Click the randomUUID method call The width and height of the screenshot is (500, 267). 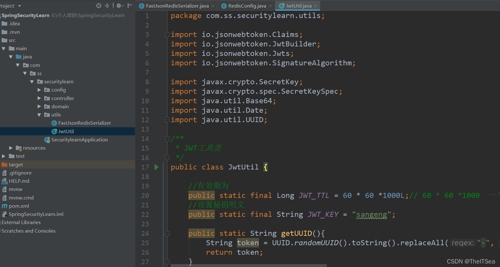tap(316, 243)
